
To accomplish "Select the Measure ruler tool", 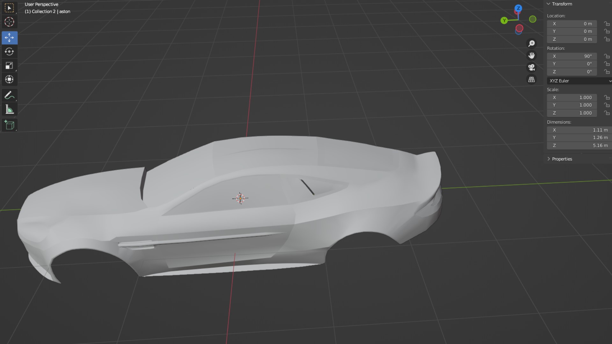I will pyautogui.click(x=9, y=110).
